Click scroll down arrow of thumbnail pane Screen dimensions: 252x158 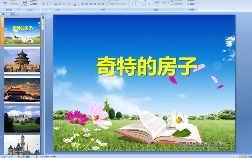pyautogui.click(x=43, y=154)
